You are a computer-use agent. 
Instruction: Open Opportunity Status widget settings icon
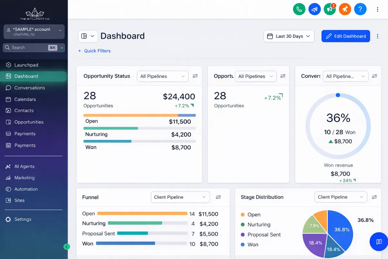[195, 76]
